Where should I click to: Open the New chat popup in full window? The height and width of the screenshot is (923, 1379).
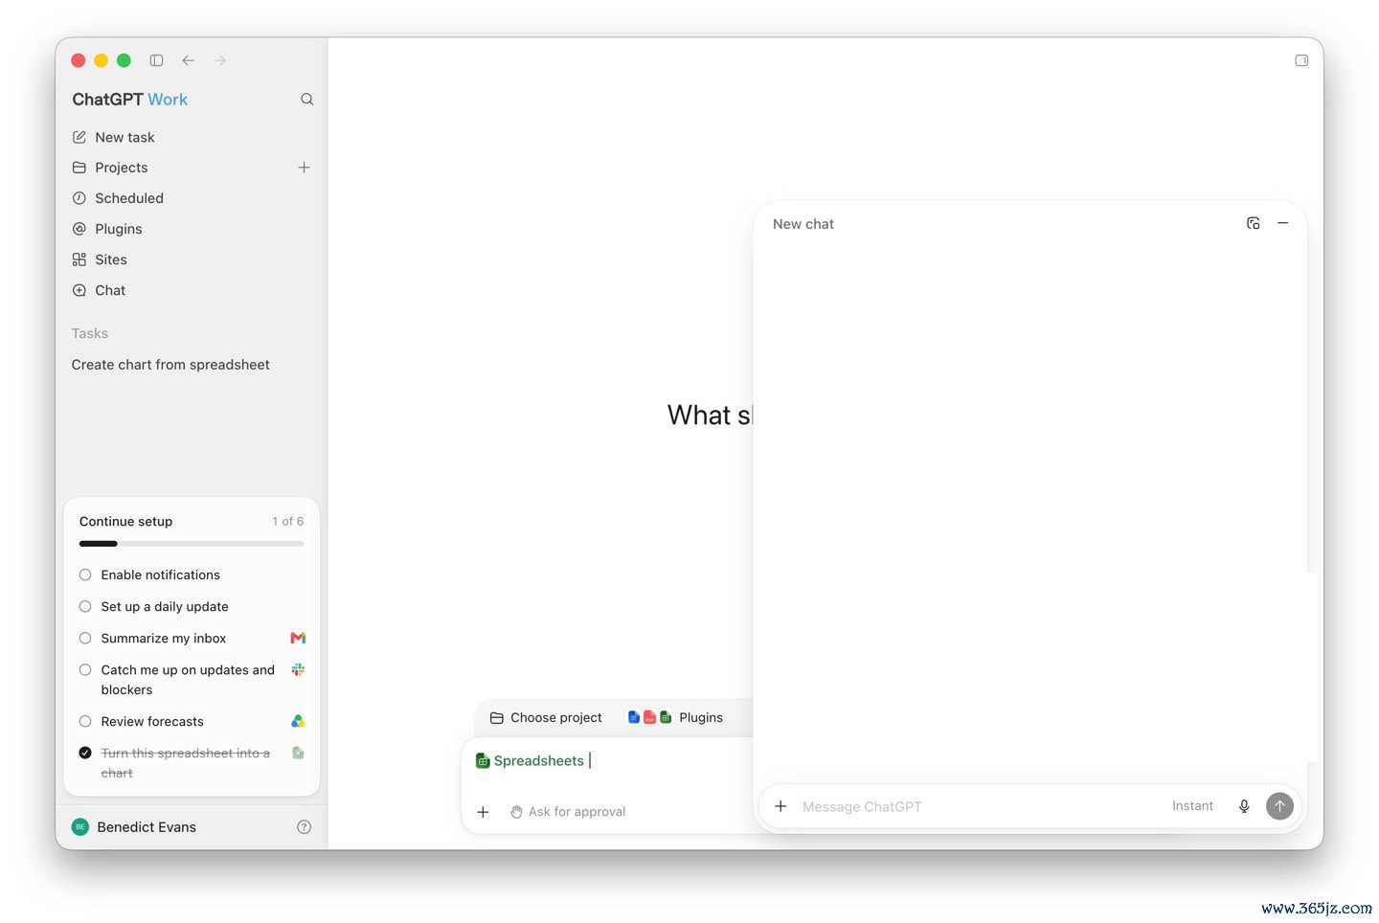pyautogui.click(x=1253, y=223)
